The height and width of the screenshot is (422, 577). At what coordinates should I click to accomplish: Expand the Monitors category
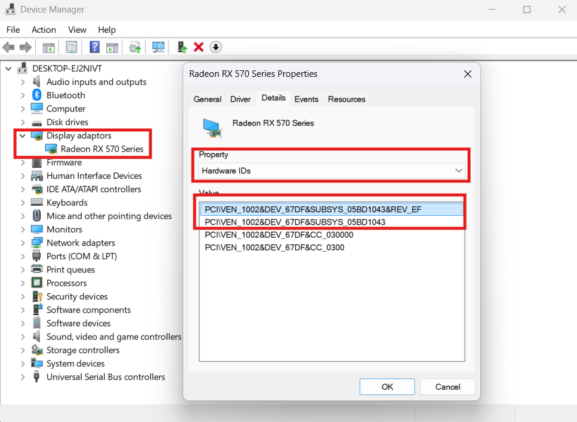pos(23,229)
